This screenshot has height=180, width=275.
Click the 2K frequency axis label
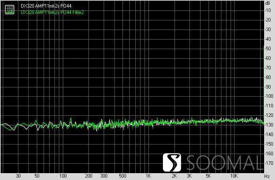click(x=174, y=176)
